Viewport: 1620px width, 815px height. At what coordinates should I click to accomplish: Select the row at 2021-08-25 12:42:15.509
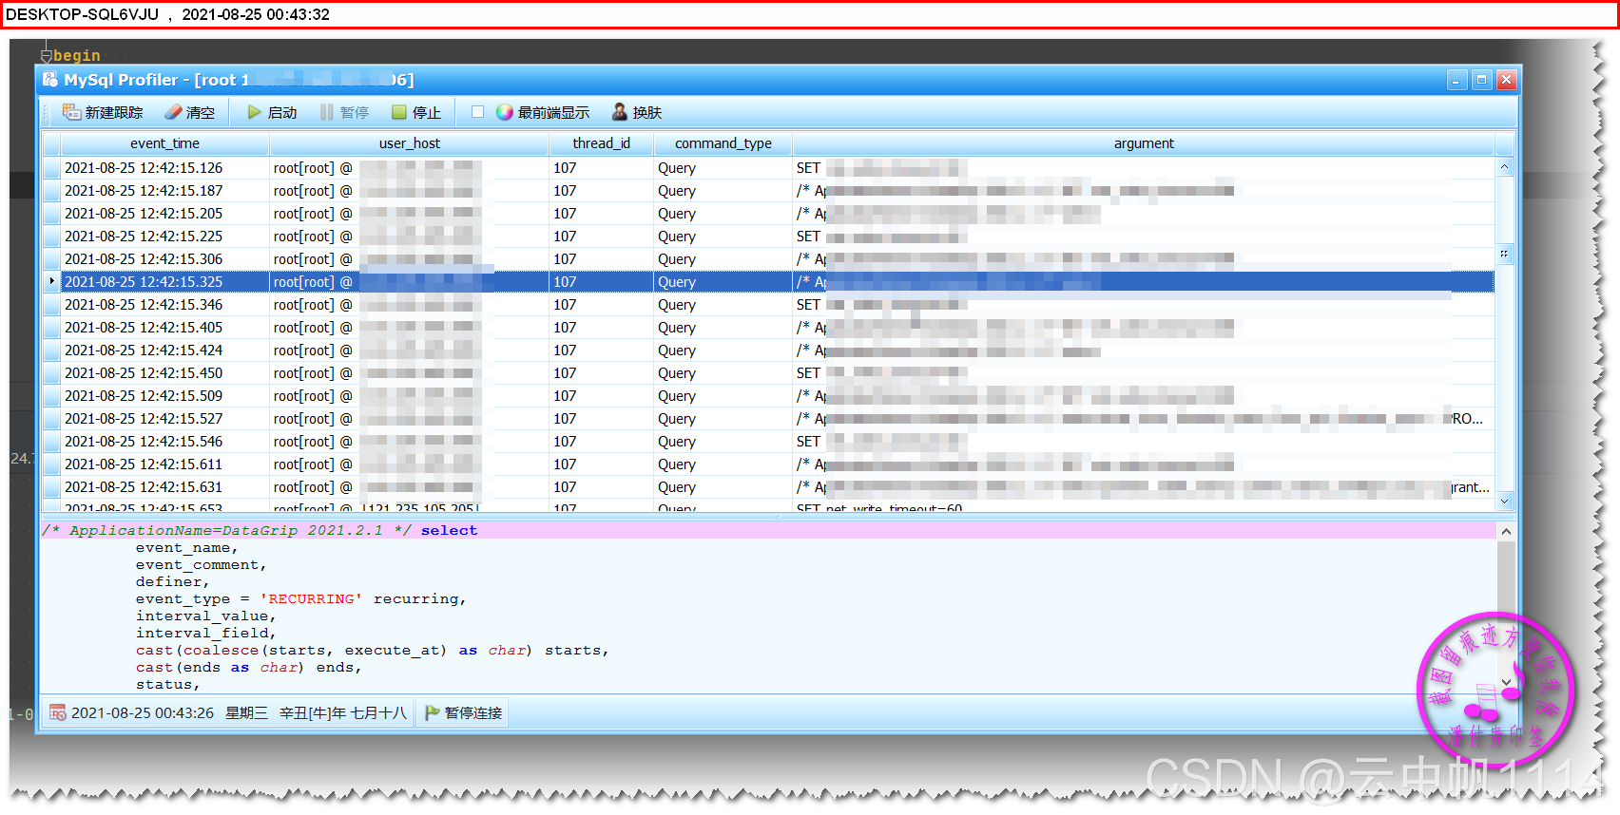(768, 396)
